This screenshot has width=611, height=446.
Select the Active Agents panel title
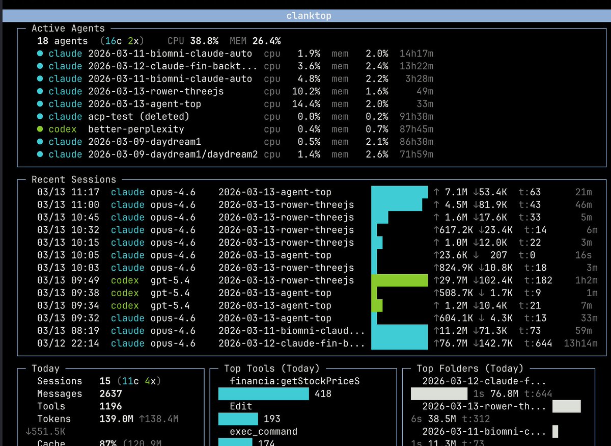(x=68, y=29)
